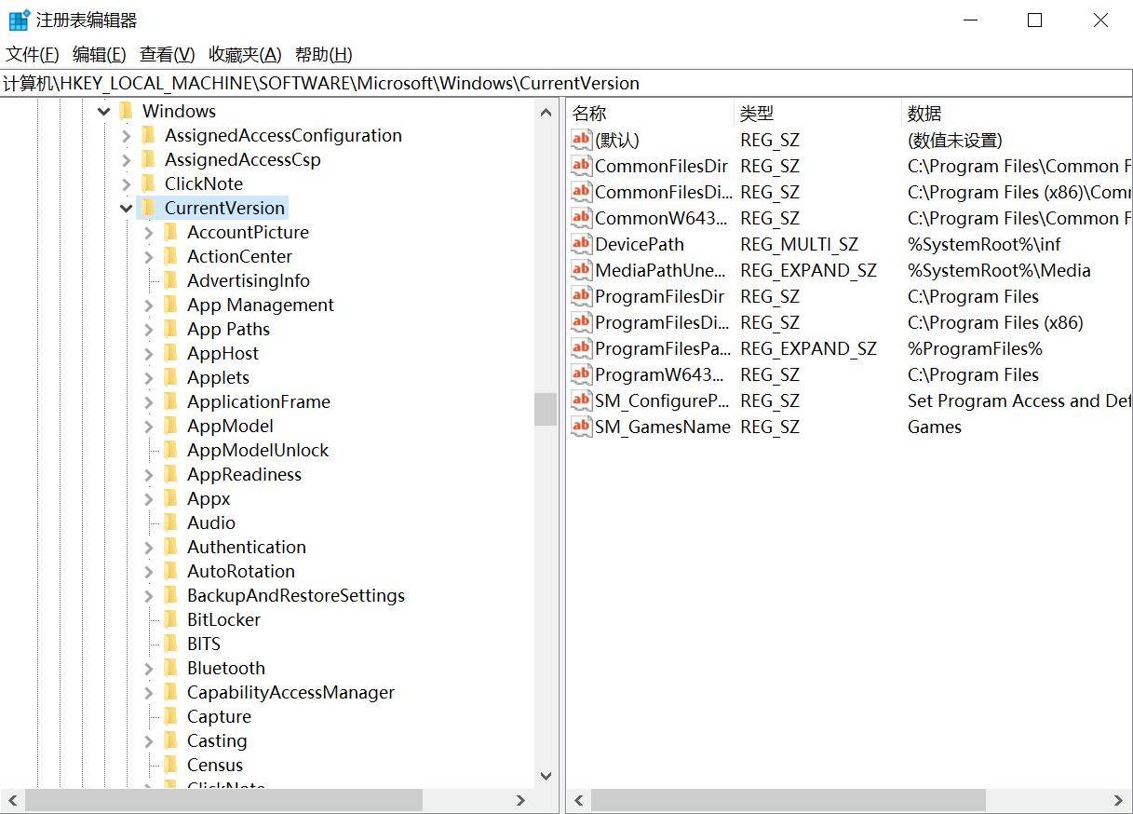This screenshot has width=1133, height=814.
Task: Click the BitLocker folder icon
Action: [x=170, y=619]
